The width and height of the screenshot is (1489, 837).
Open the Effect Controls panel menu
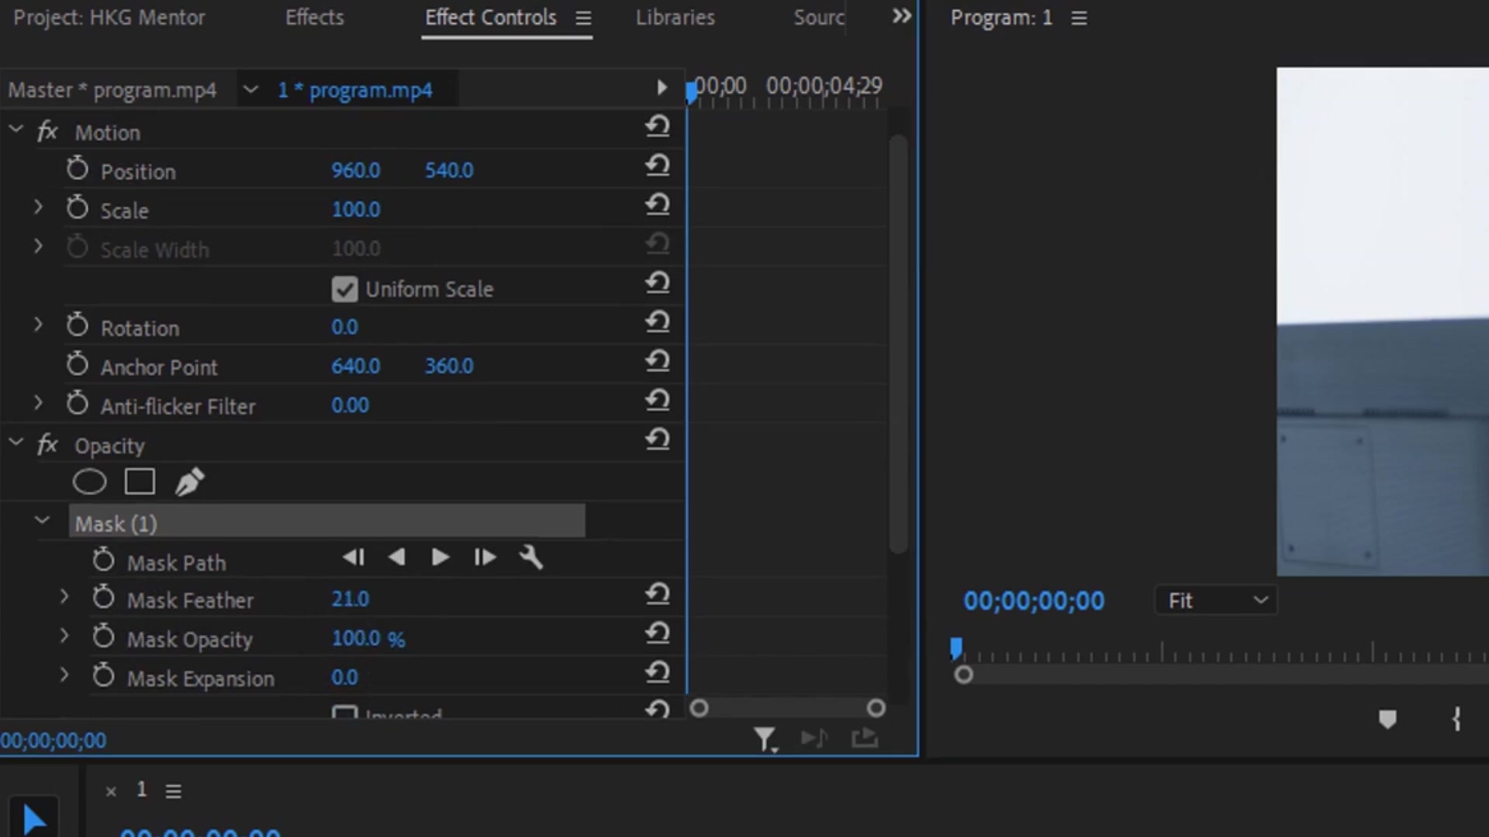(584, 18)
